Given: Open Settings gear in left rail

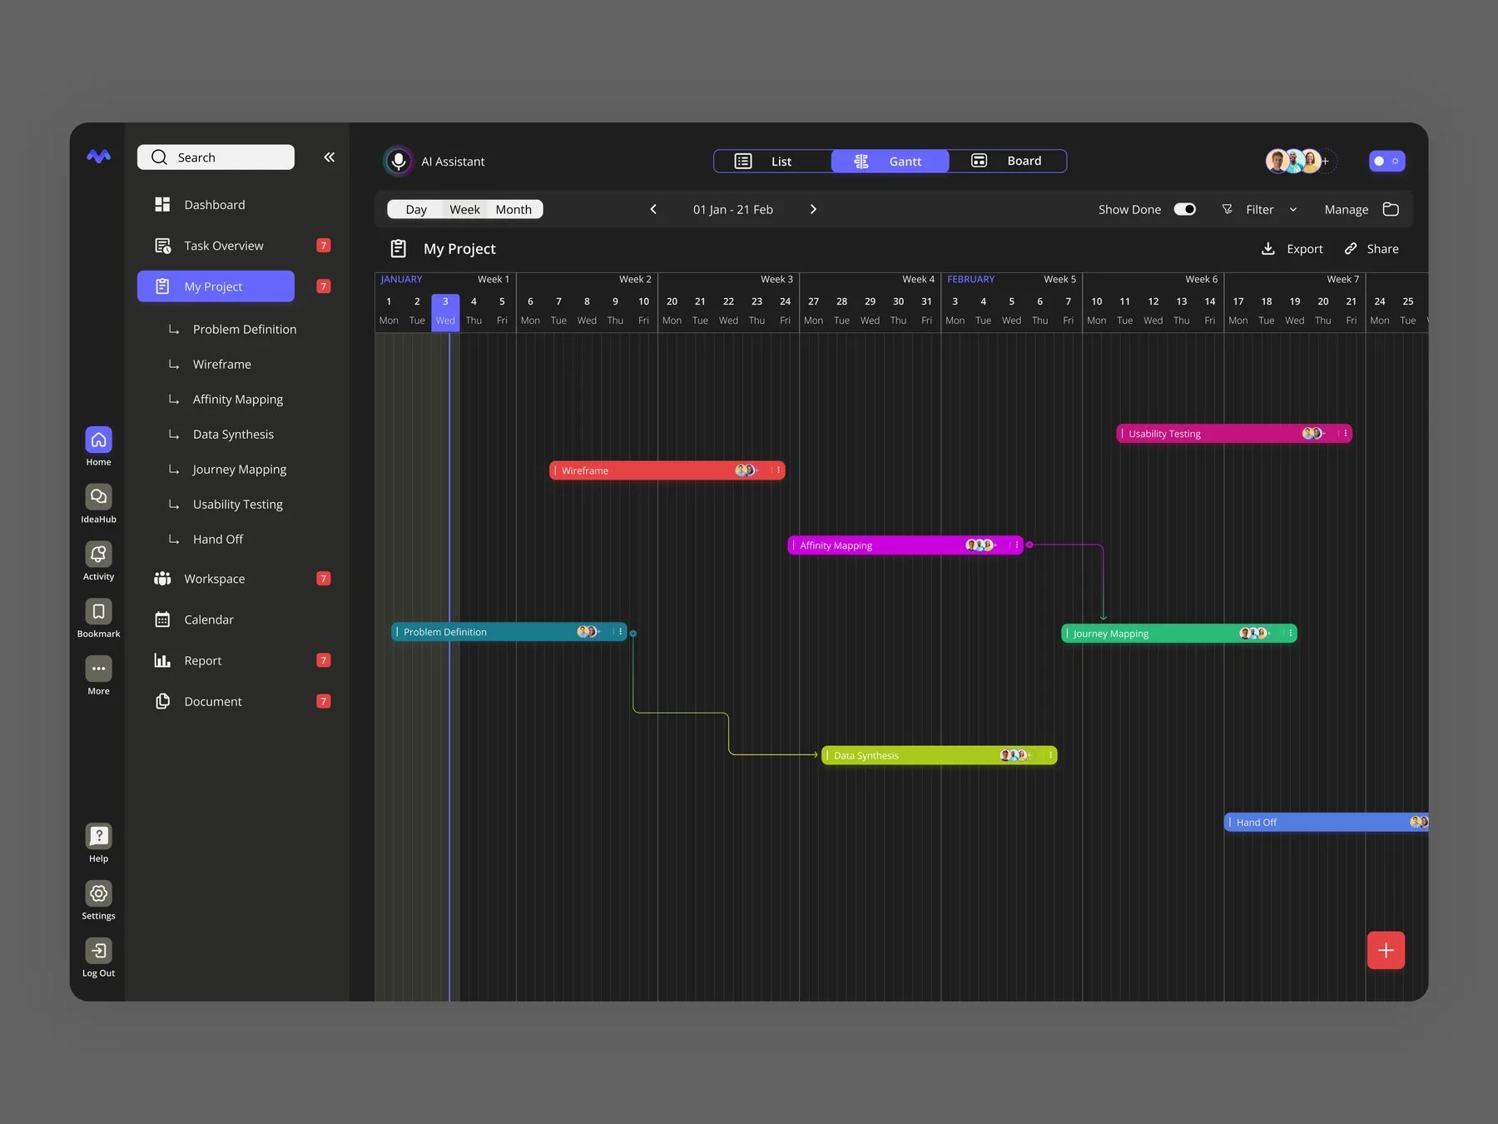Looking at the screenshot, I should pos(98,893).
